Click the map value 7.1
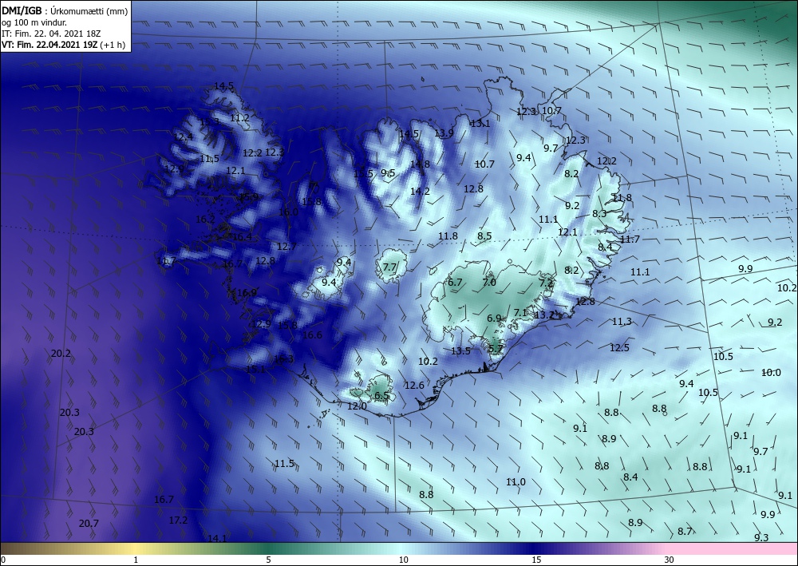The height and width of the screenshot is (566, 798). 520,312
